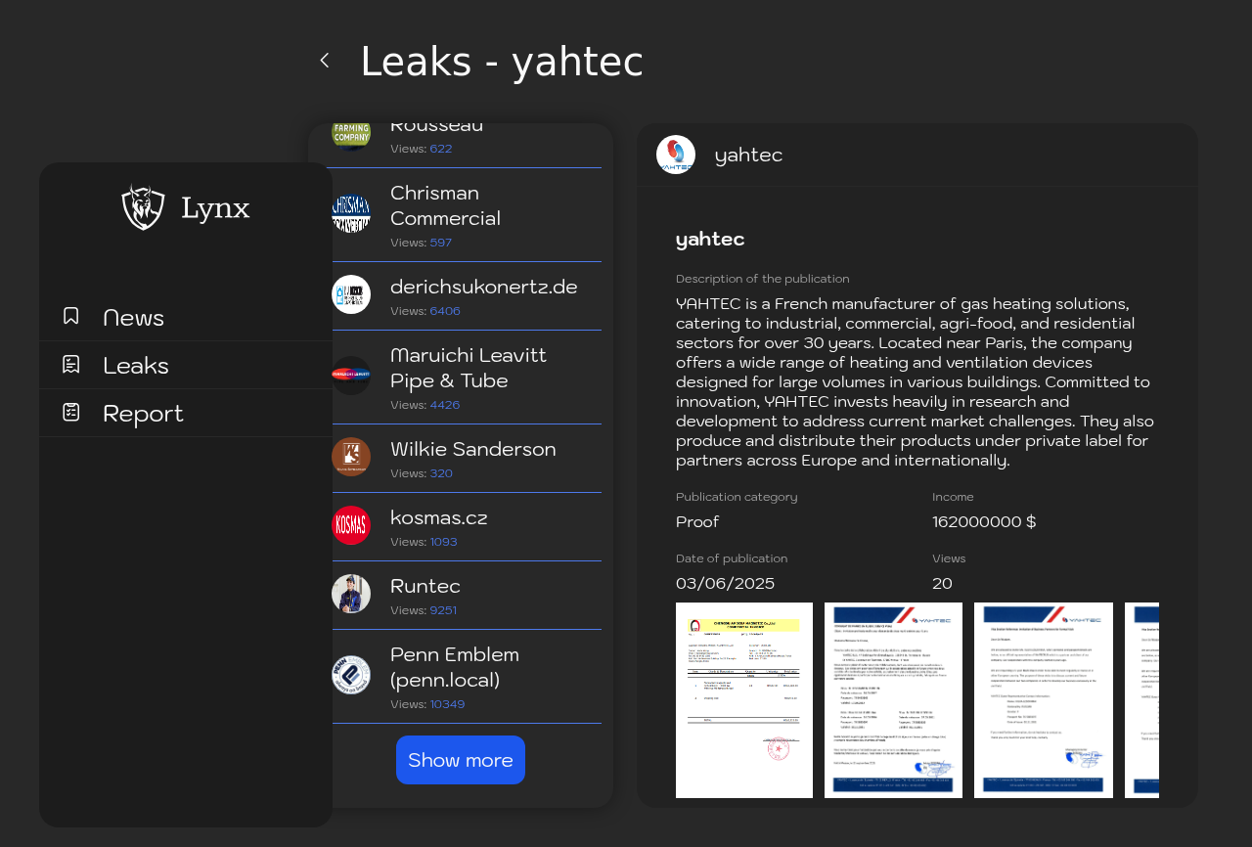Screen dimensions: 1252x847
Task: Click Views: 9251 under Runtec
Action: 424,610
